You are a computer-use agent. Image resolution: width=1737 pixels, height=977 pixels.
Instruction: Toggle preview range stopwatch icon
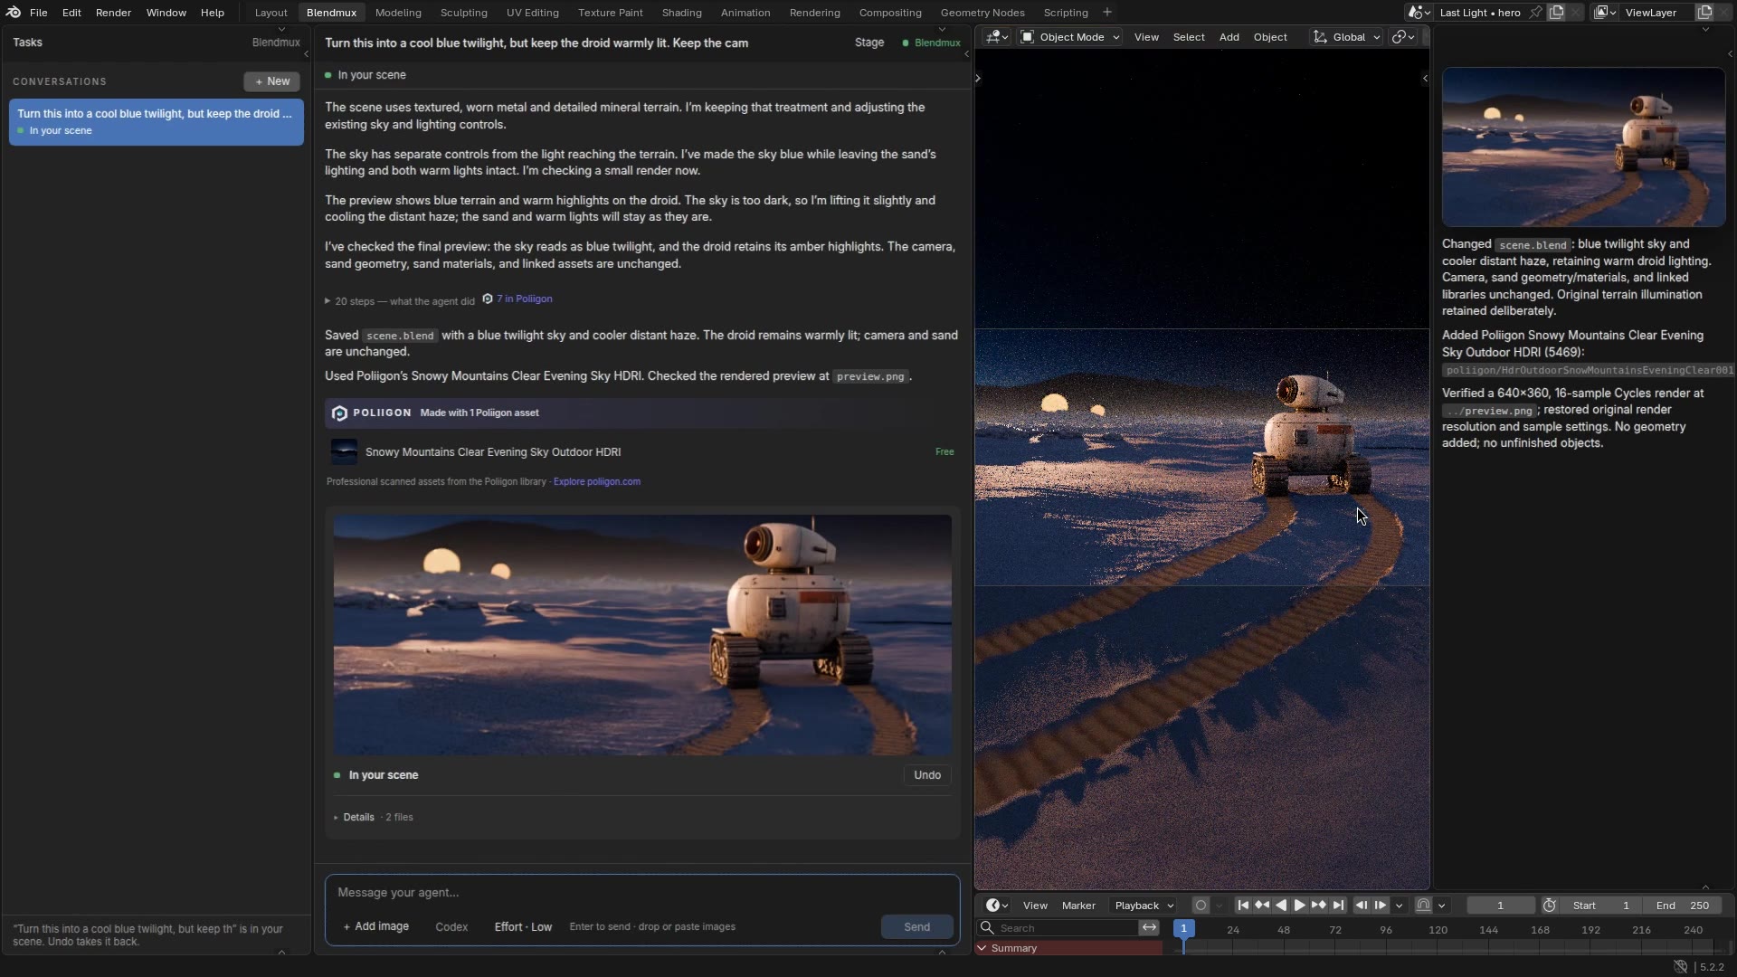pyautogui.click(x=1549, y=906)
